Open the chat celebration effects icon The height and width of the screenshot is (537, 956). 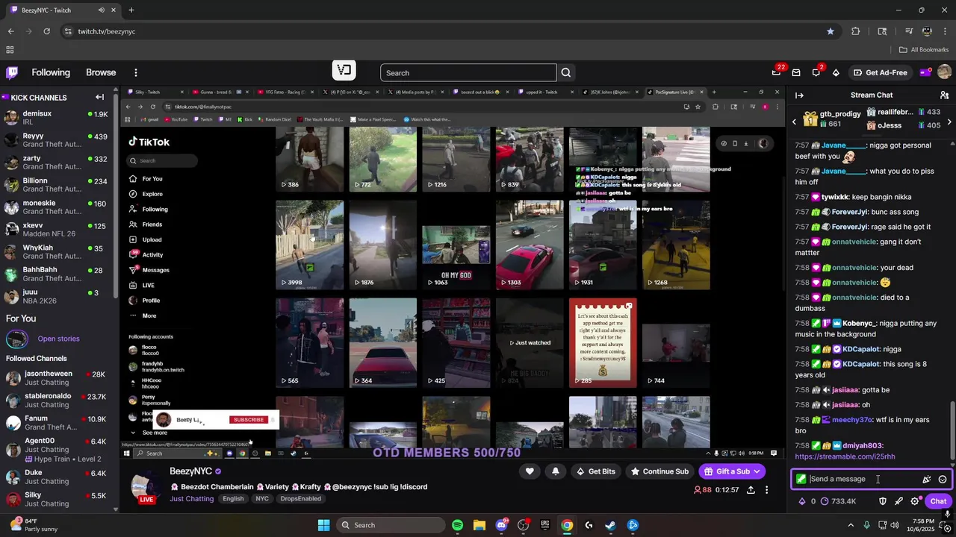927,480
